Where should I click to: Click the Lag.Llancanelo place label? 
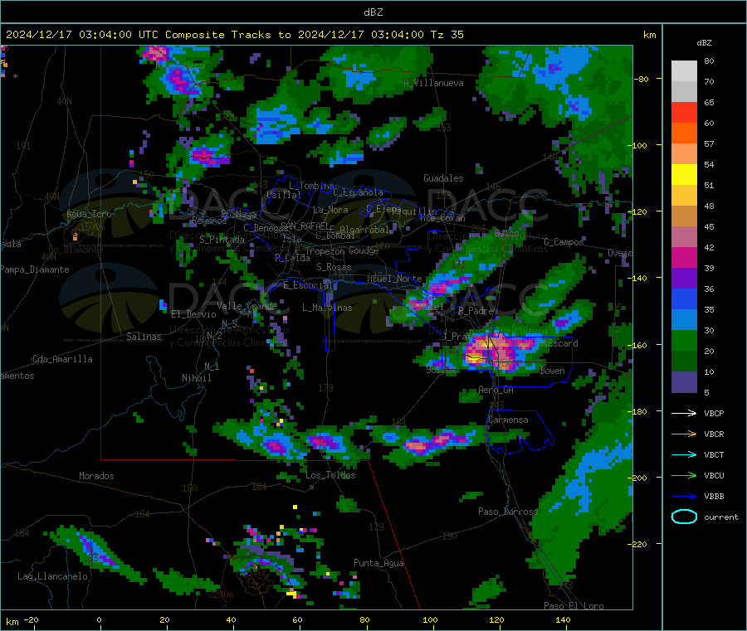(52, 576)
